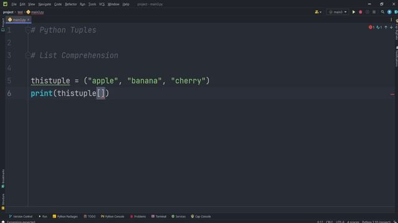Open the Edit menu
Screen dimensions: 398x223
22,4
